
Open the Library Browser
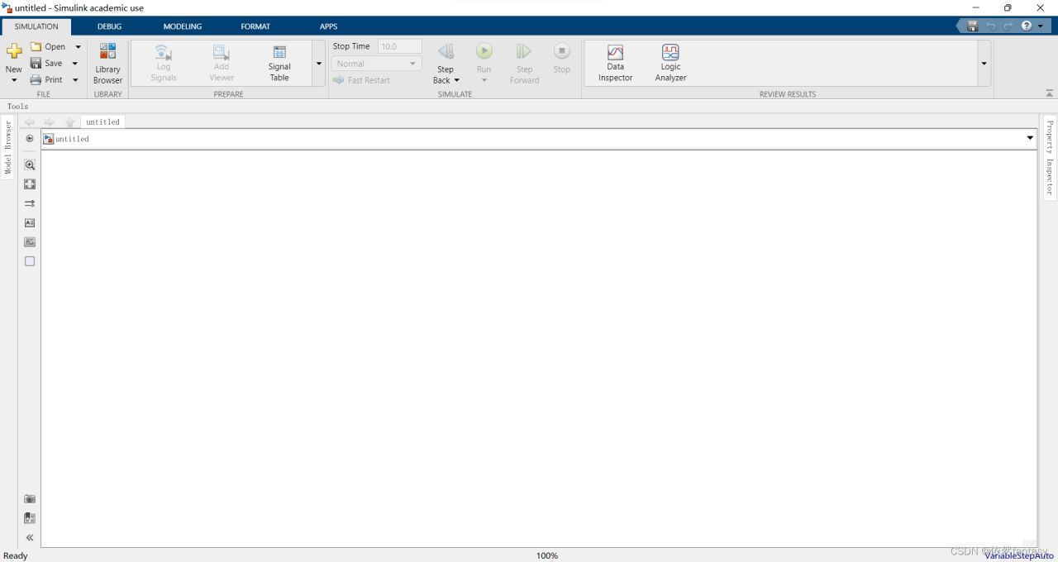(107, 63)
